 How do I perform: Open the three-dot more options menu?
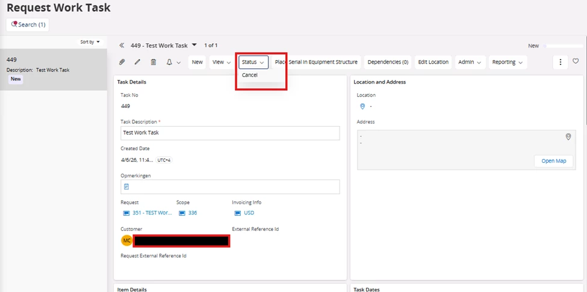pyautogui.click(x=560, y=62)
